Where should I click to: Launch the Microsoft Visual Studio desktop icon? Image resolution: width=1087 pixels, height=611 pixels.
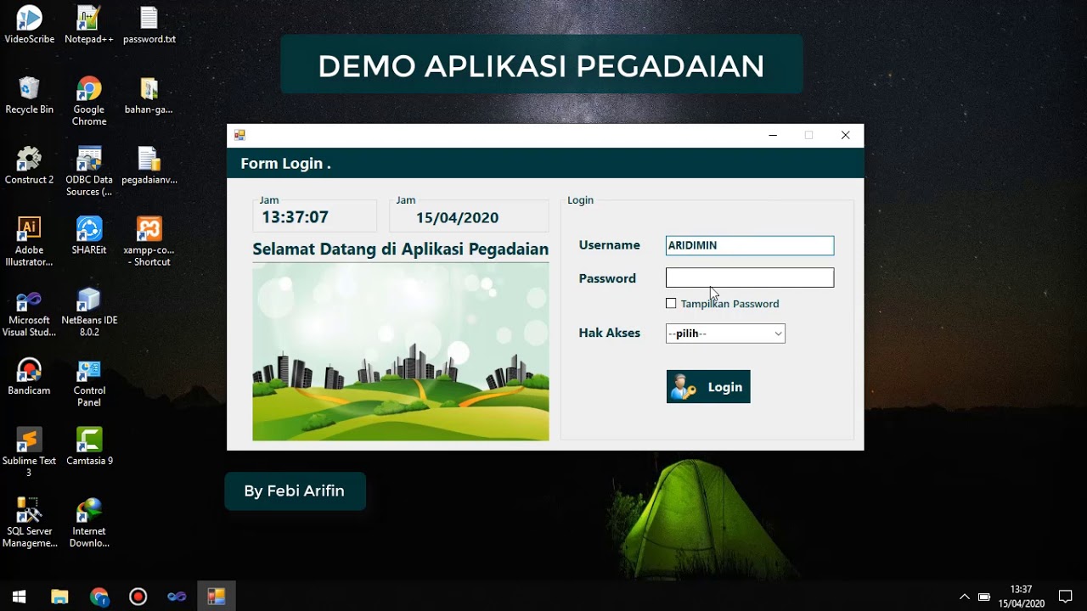pos(29,313)
